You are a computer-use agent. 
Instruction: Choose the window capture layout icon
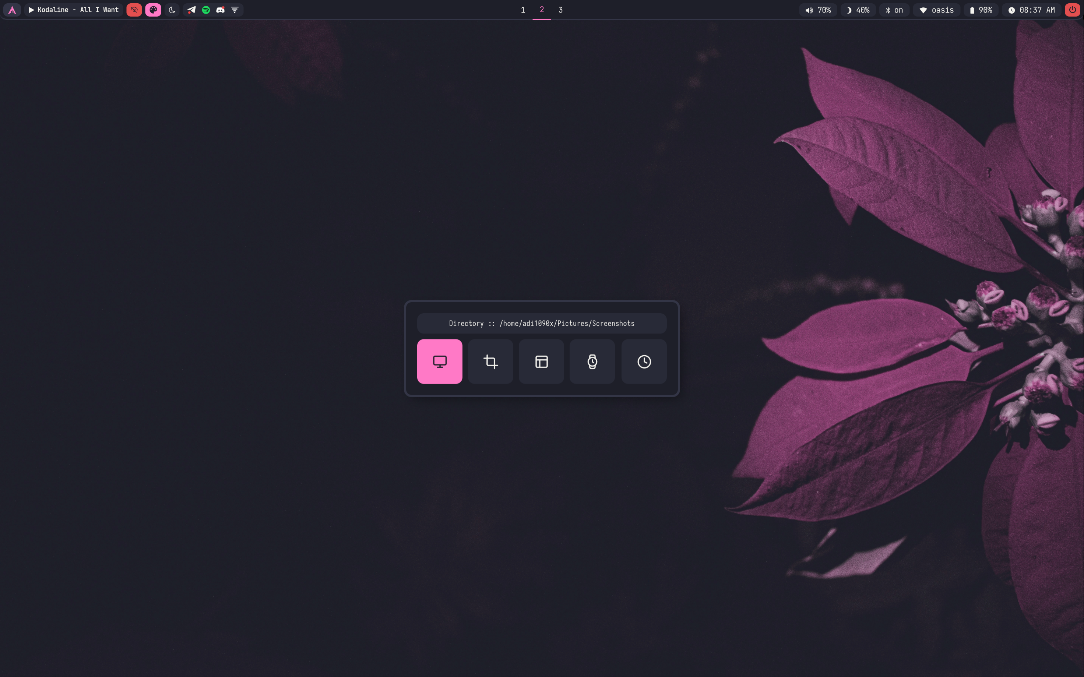(541, 362)
